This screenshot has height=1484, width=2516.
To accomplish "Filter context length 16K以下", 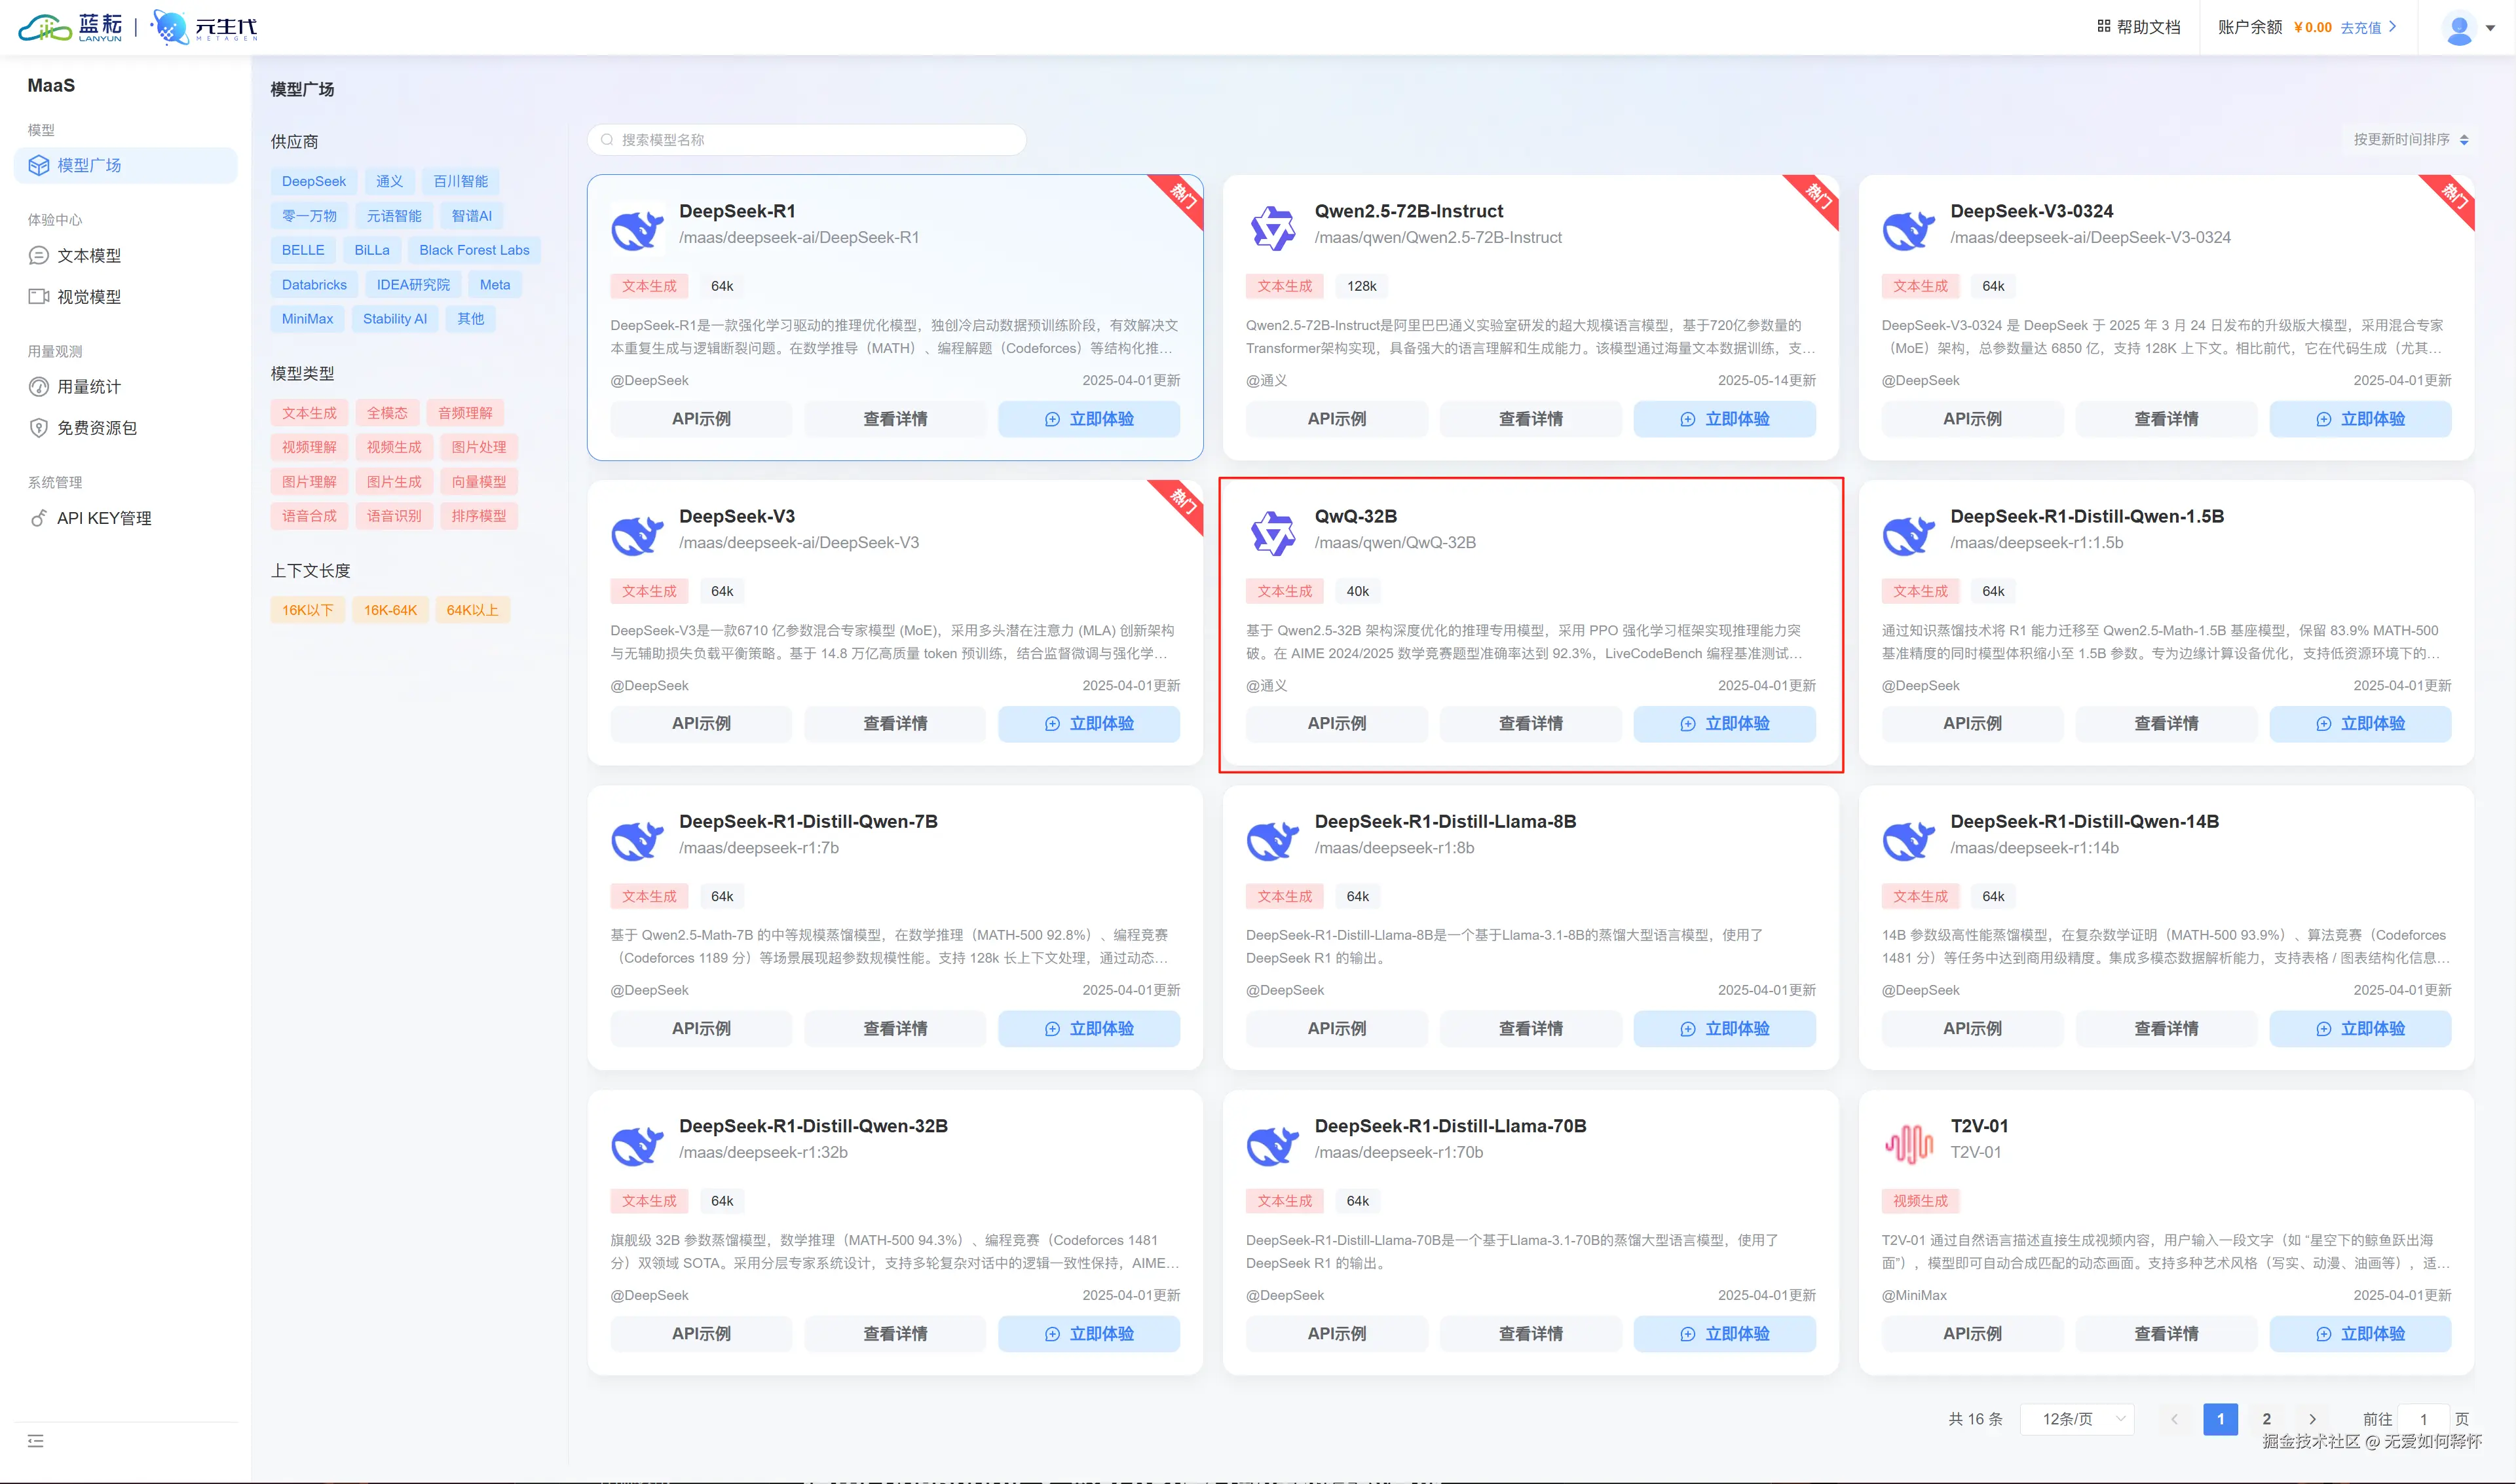I will pos(308,610).
